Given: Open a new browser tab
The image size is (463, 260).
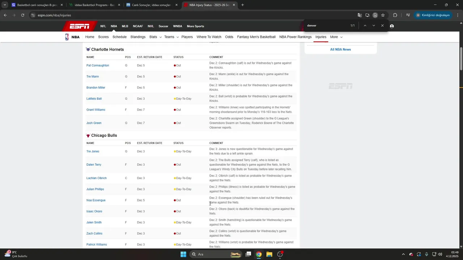Looking at the screenshot, I should click(242, 5).
